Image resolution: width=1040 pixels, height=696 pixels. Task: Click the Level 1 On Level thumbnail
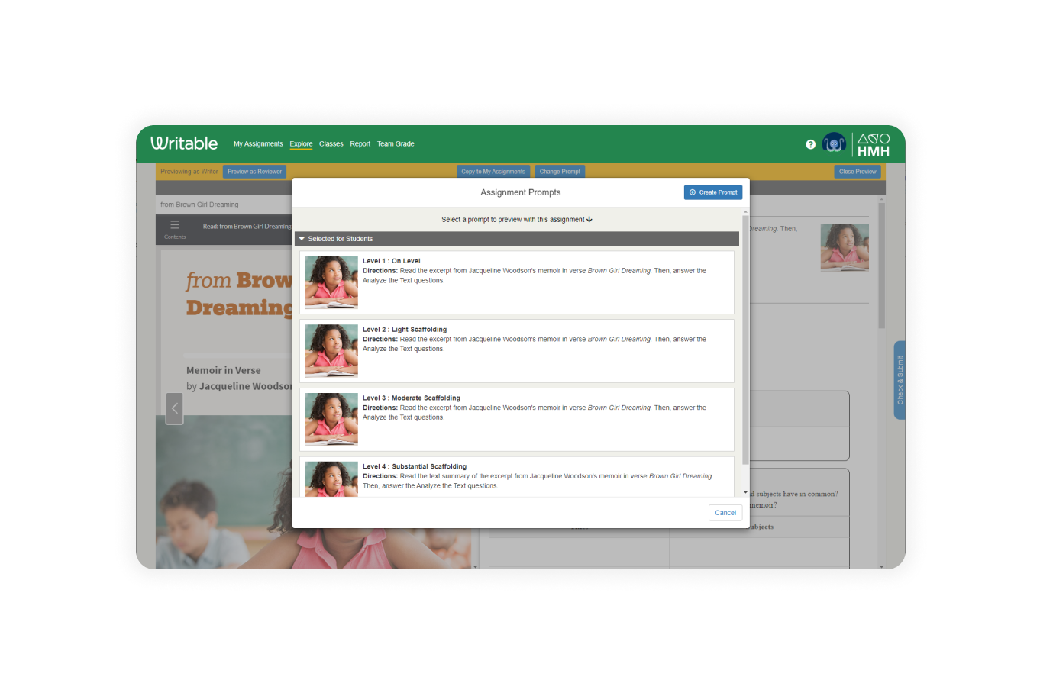331,282
